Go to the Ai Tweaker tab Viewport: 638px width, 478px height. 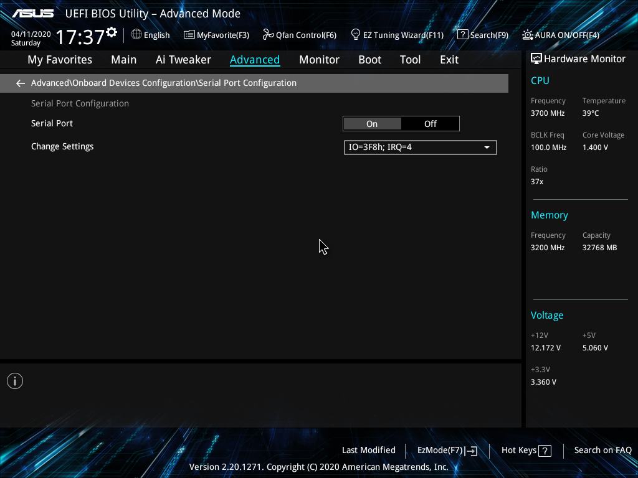(x=183, y=60)
